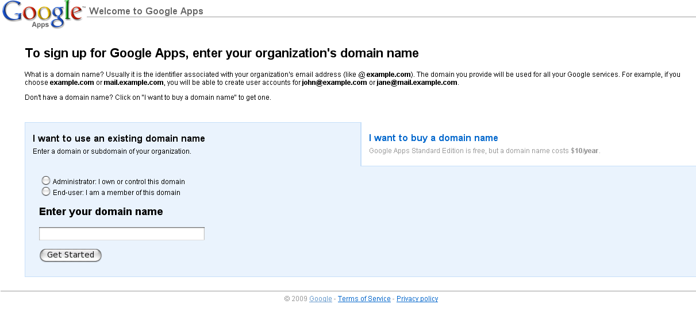Click the Don't have a domain name sentence
696x312 pixels.
[x=148, y=97]
